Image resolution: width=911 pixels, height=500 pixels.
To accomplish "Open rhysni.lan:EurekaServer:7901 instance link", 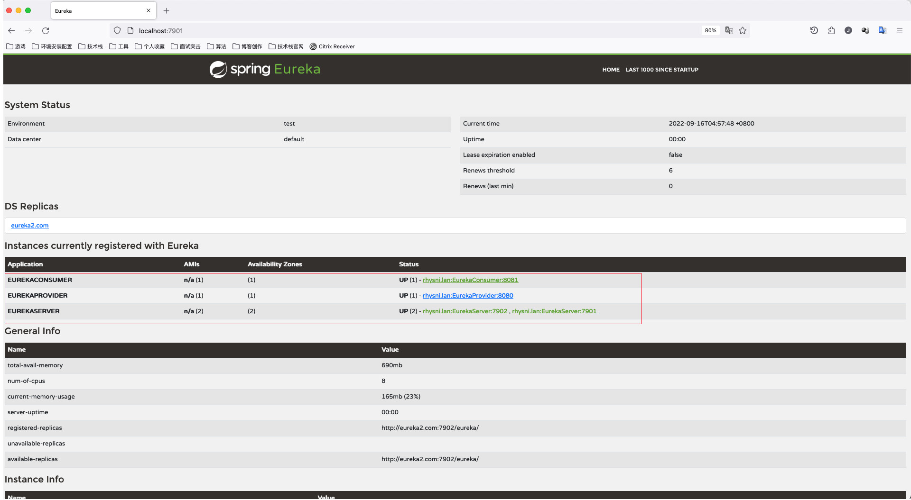I will tap(554, 311).
